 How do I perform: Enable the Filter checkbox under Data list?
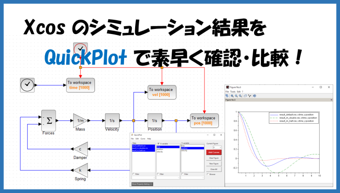[x=133, y=174]
